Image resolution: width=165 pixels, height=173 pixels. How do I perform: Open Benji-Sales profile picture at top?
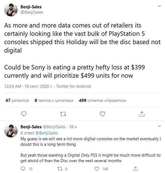coord(11,10)
